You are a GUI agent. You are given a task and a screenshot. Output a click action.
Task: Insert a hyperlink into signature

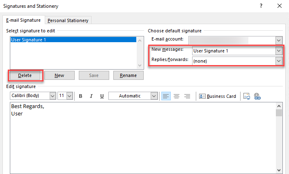(x=257, y=96)
